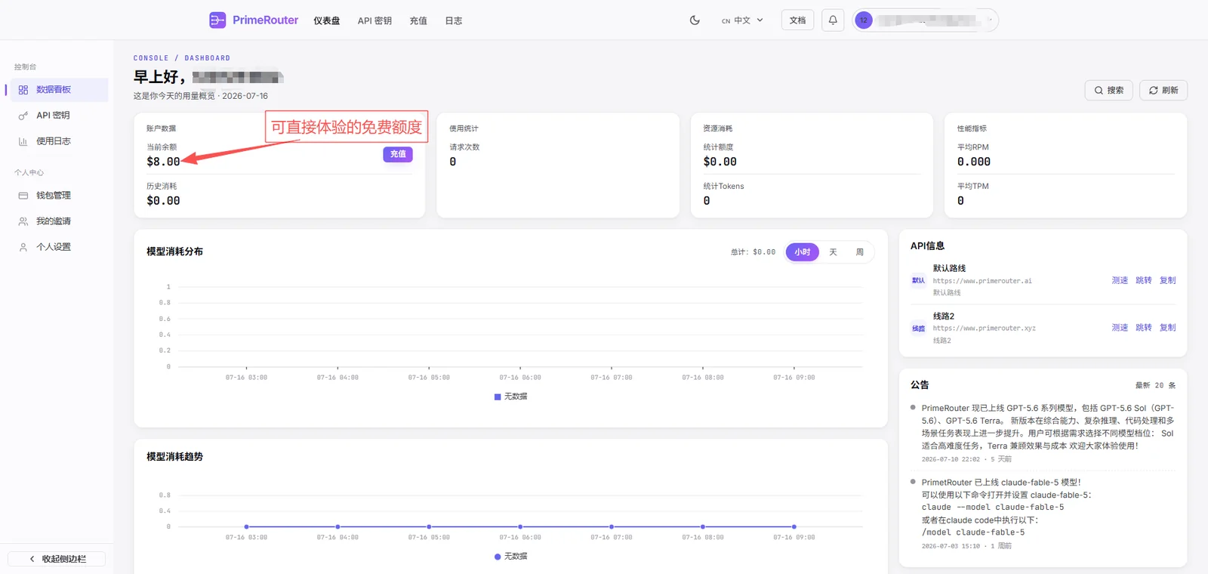Image resolution: width=1208 pixels, height=574 pixels.
Task: Click the CONSOLE breadcrumb
Action: click(x=151, y=58)
